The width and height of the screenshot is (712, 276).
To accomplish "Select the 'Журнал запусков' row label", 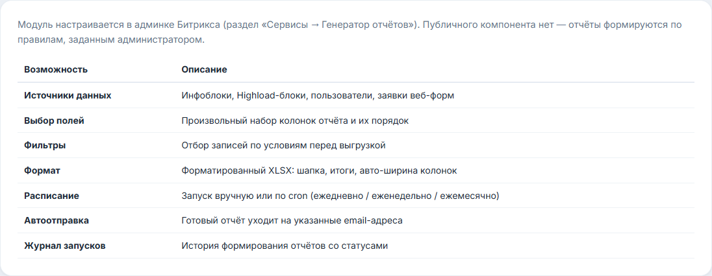I will (65, 246).
